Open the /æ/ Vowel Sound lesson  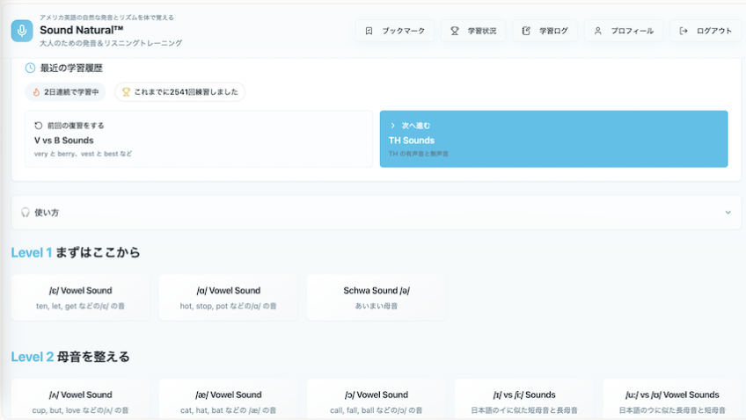(x=229, y=399)
